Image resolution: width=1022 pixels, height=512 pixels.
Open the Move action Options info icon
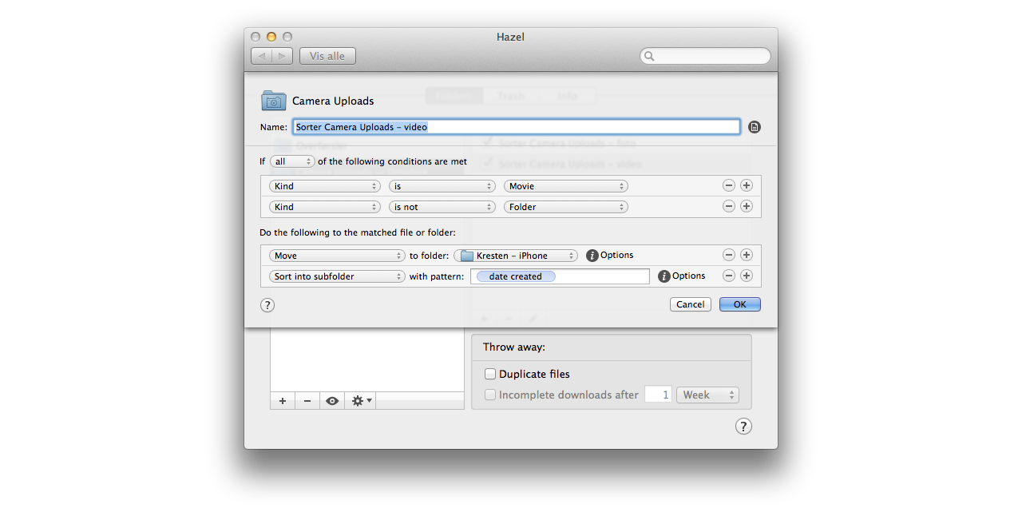click(592, 256)
